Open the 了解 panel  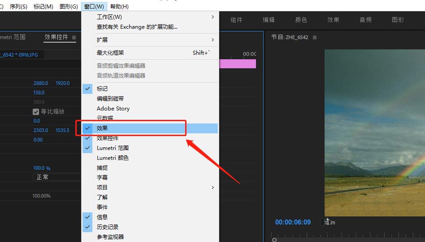(150, 197)
